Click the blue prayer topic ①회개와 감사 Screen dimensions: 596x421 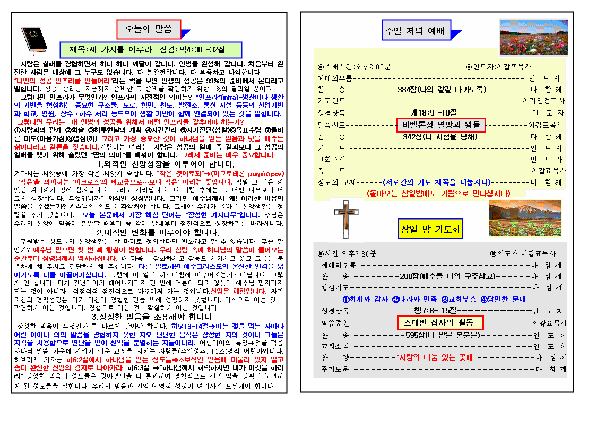(365, 299)
